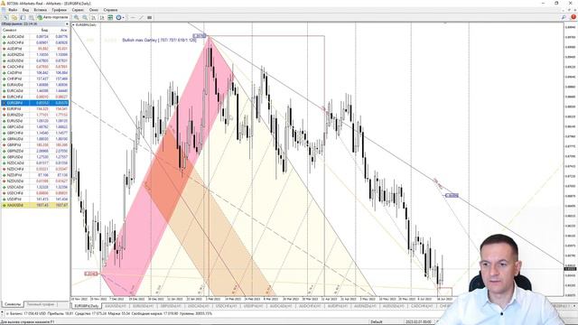Select AUDCHF in Market Watch

35,42
